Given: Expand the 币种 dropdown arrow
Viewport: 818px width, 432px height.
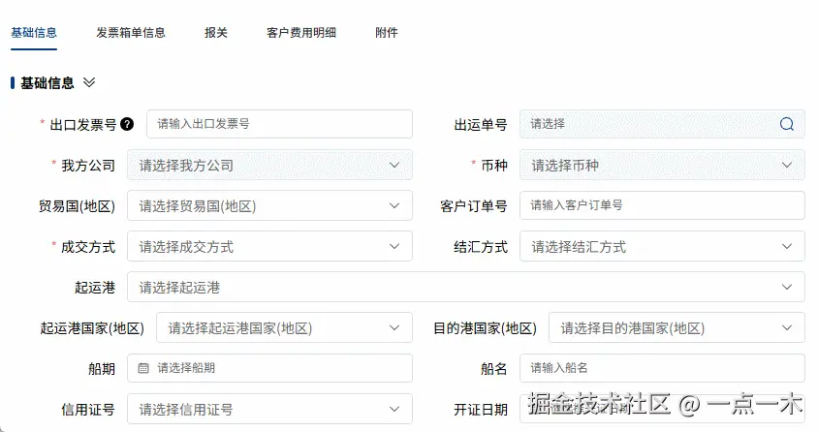Looking at the screenshot, I should [787, 166].
